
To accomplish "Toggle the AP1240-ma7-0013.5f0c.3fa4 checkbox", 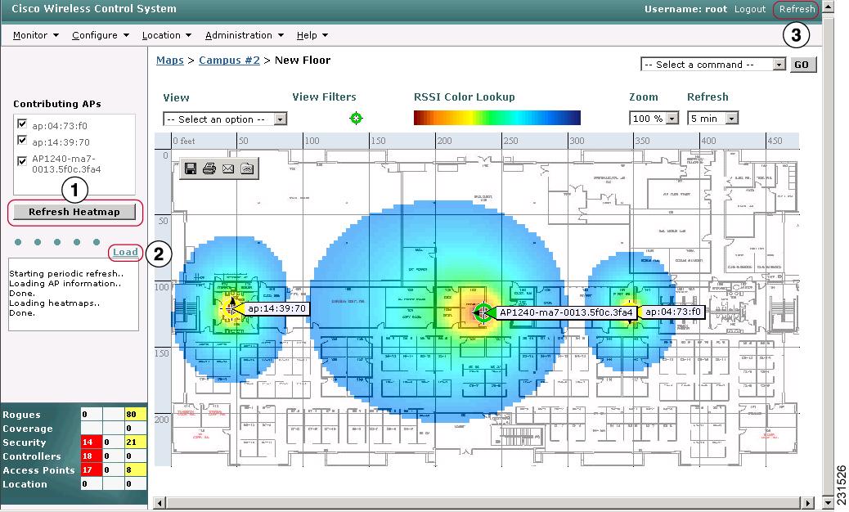I will 22,161.
